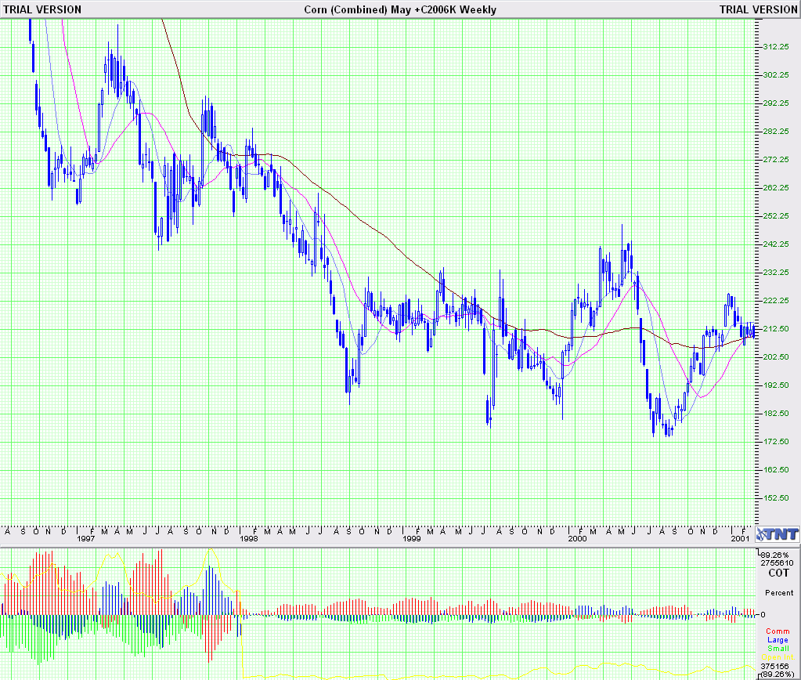Click the zero line label of COT scale
Viewport: 801px width, 680px height.
pyautogui.click(x=763, y=614)
